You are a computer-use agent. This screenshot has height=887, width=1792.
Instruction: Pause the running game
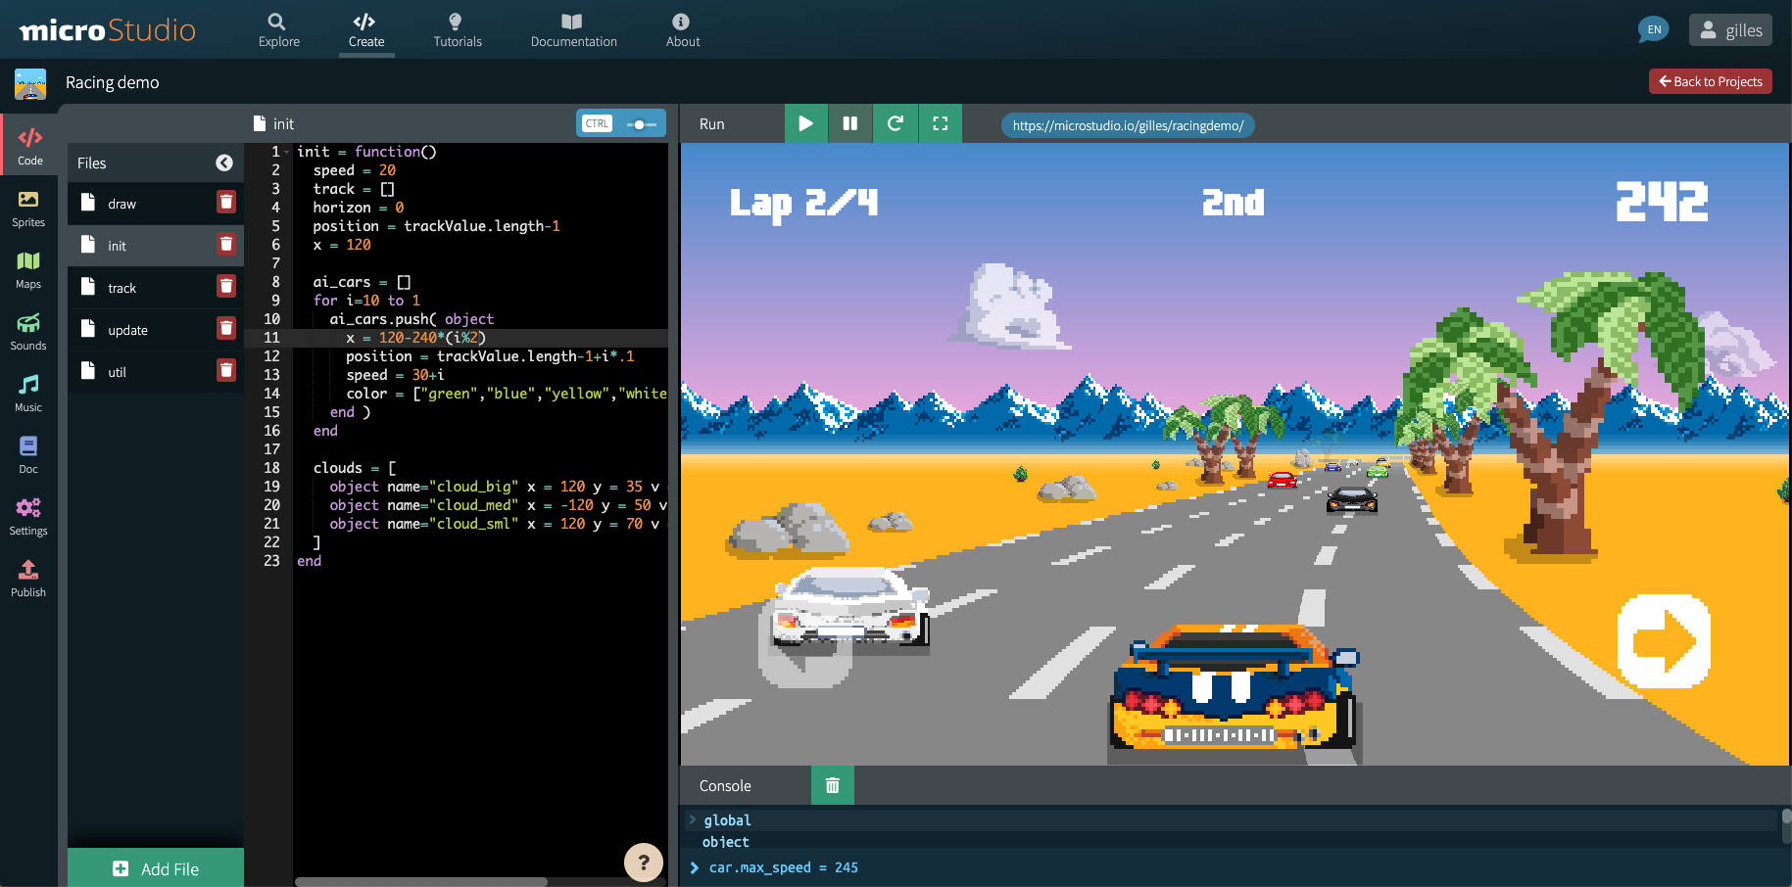tap(849, 123)
